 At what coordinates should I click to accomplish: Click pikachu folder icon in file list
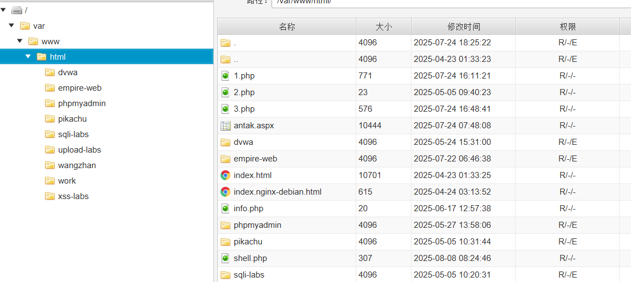[x=225, y=242]
